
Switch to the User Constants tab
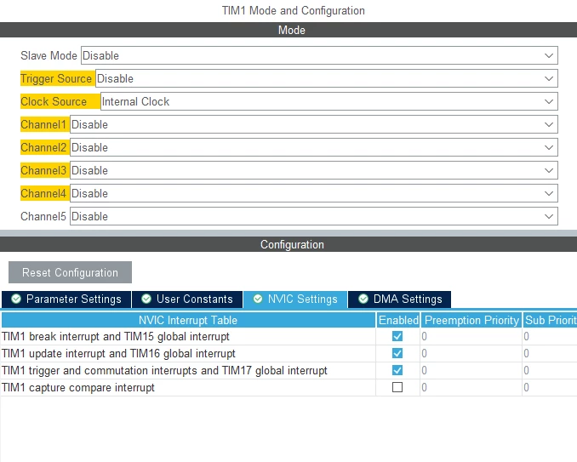[187, 299]
